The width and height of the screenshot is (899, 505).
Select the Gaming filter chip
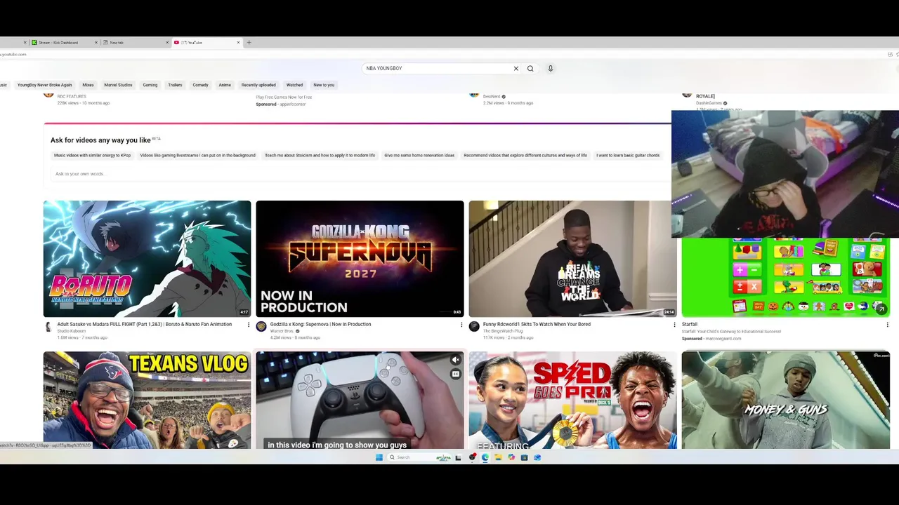[x=150, y=85]
